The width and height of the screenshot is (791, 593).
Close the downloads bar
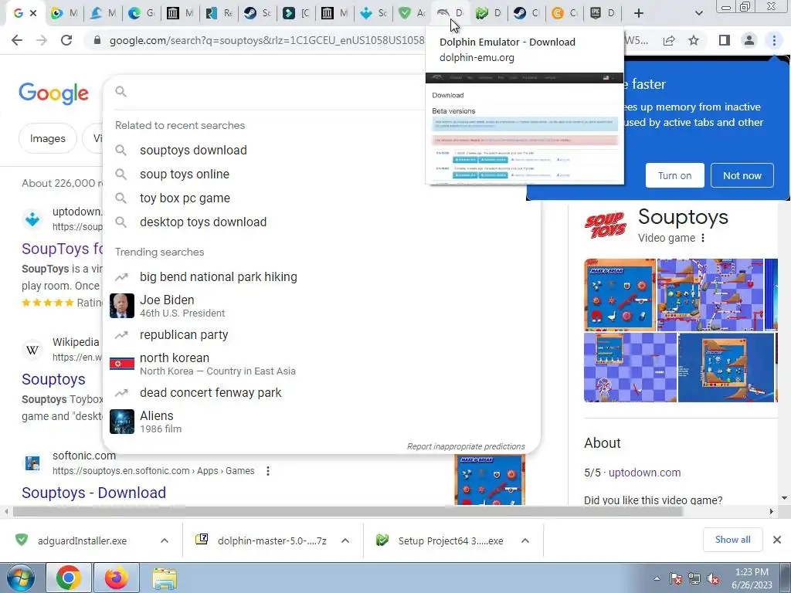click(777, 540)
